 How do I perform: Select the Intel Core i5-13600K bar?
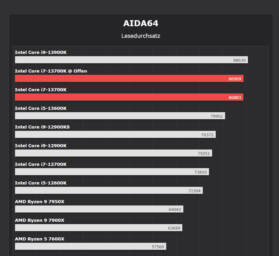(x=120, y=116)
